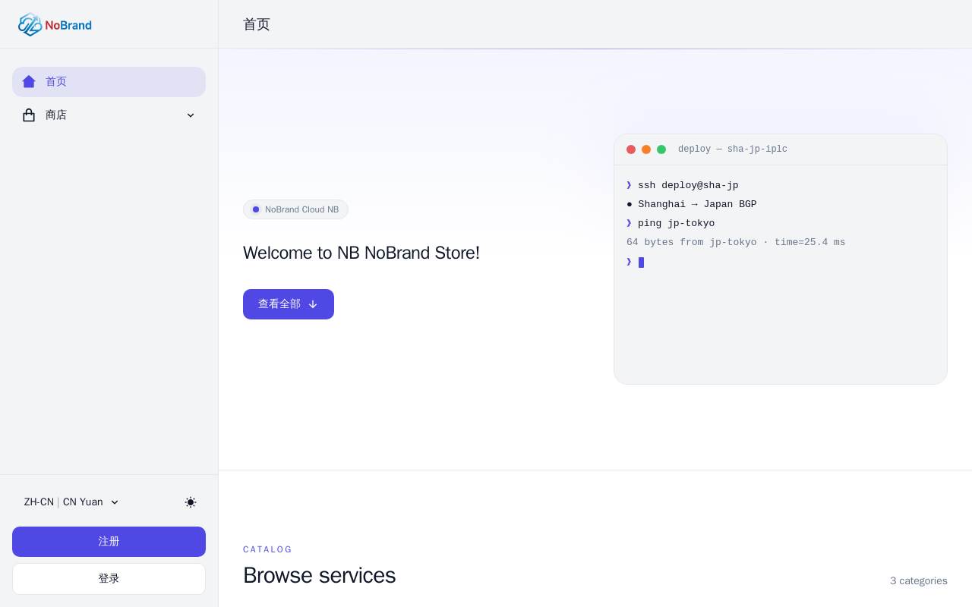Click the 登录 login button
This screenshot has height=607, width=972.
pyautogui.click(x=109, y=579)
